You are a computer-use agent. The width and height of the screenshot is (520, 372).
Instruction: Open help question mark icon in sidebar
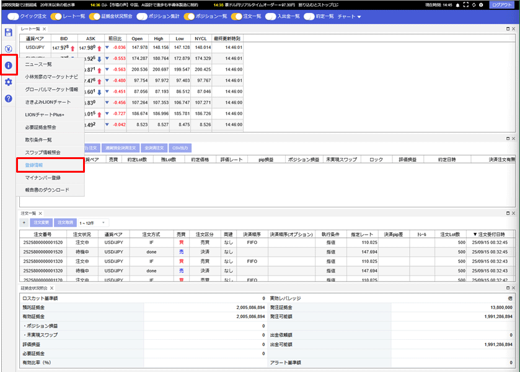(x=8, y=98)
